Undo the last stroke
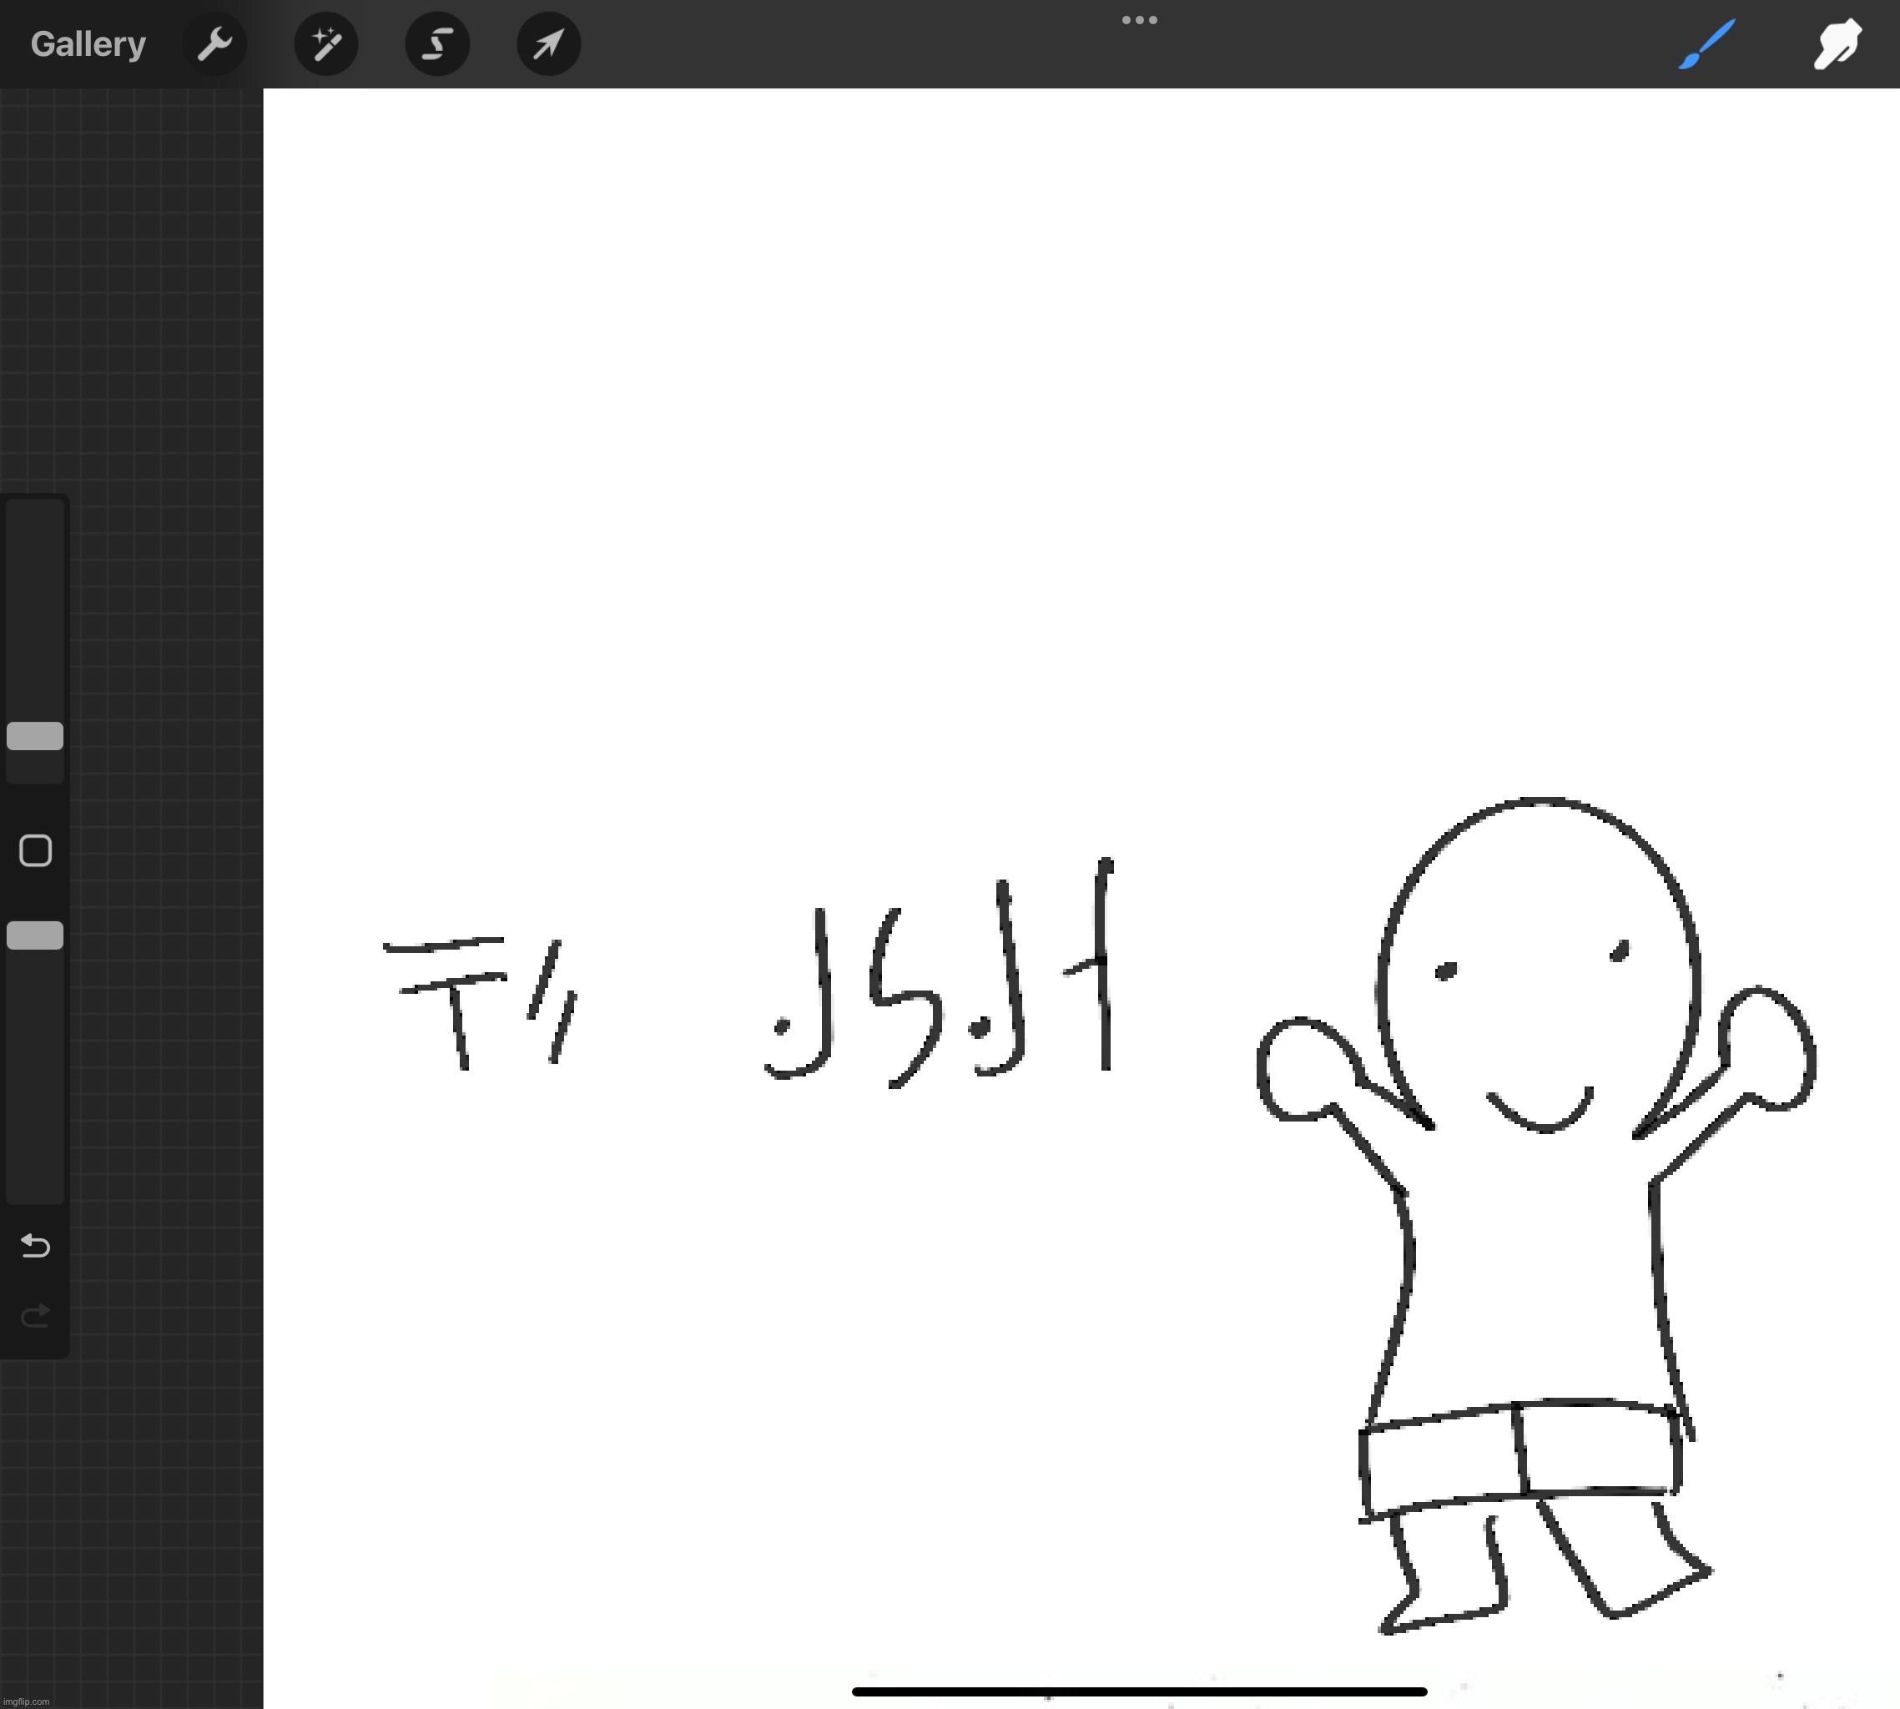Viewport: 1900px width, 1709px height. tap(36, 1245)
